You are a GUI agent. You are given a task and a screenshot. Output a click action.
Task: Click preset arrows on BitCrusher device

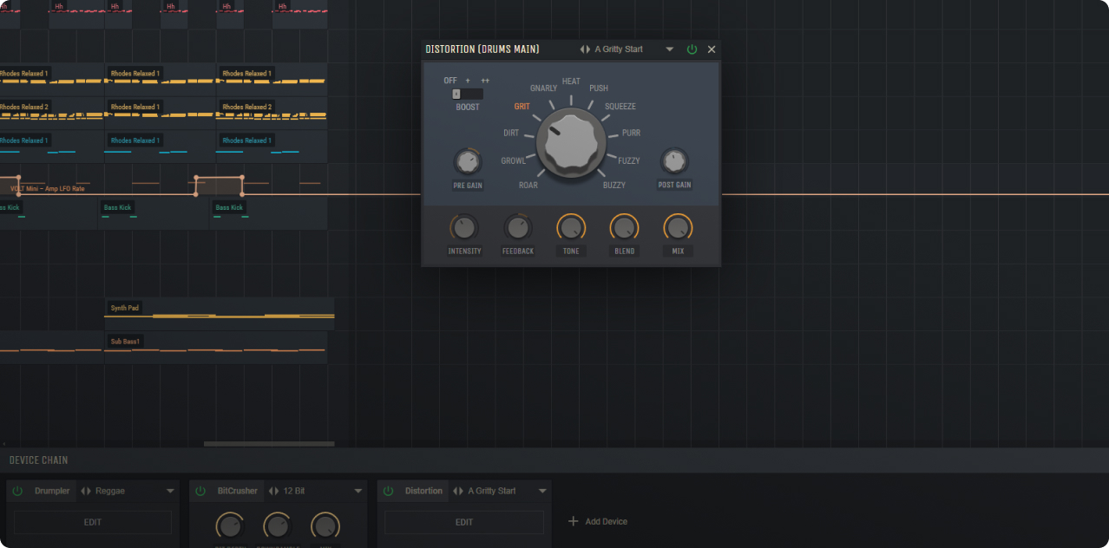pyautogui.click(x=273, y=491)
